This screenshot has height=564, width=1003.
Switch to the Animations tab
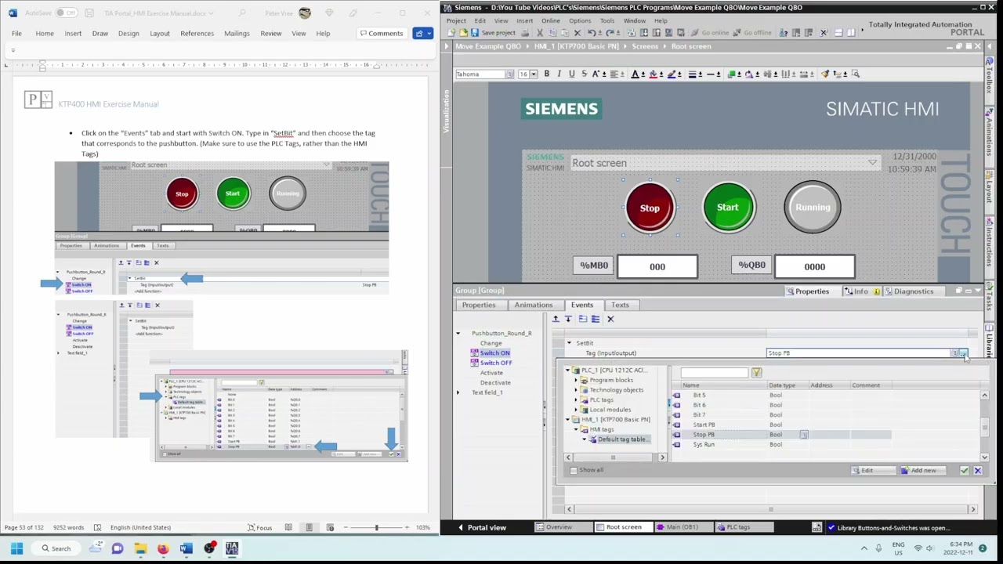click(533, 305)
